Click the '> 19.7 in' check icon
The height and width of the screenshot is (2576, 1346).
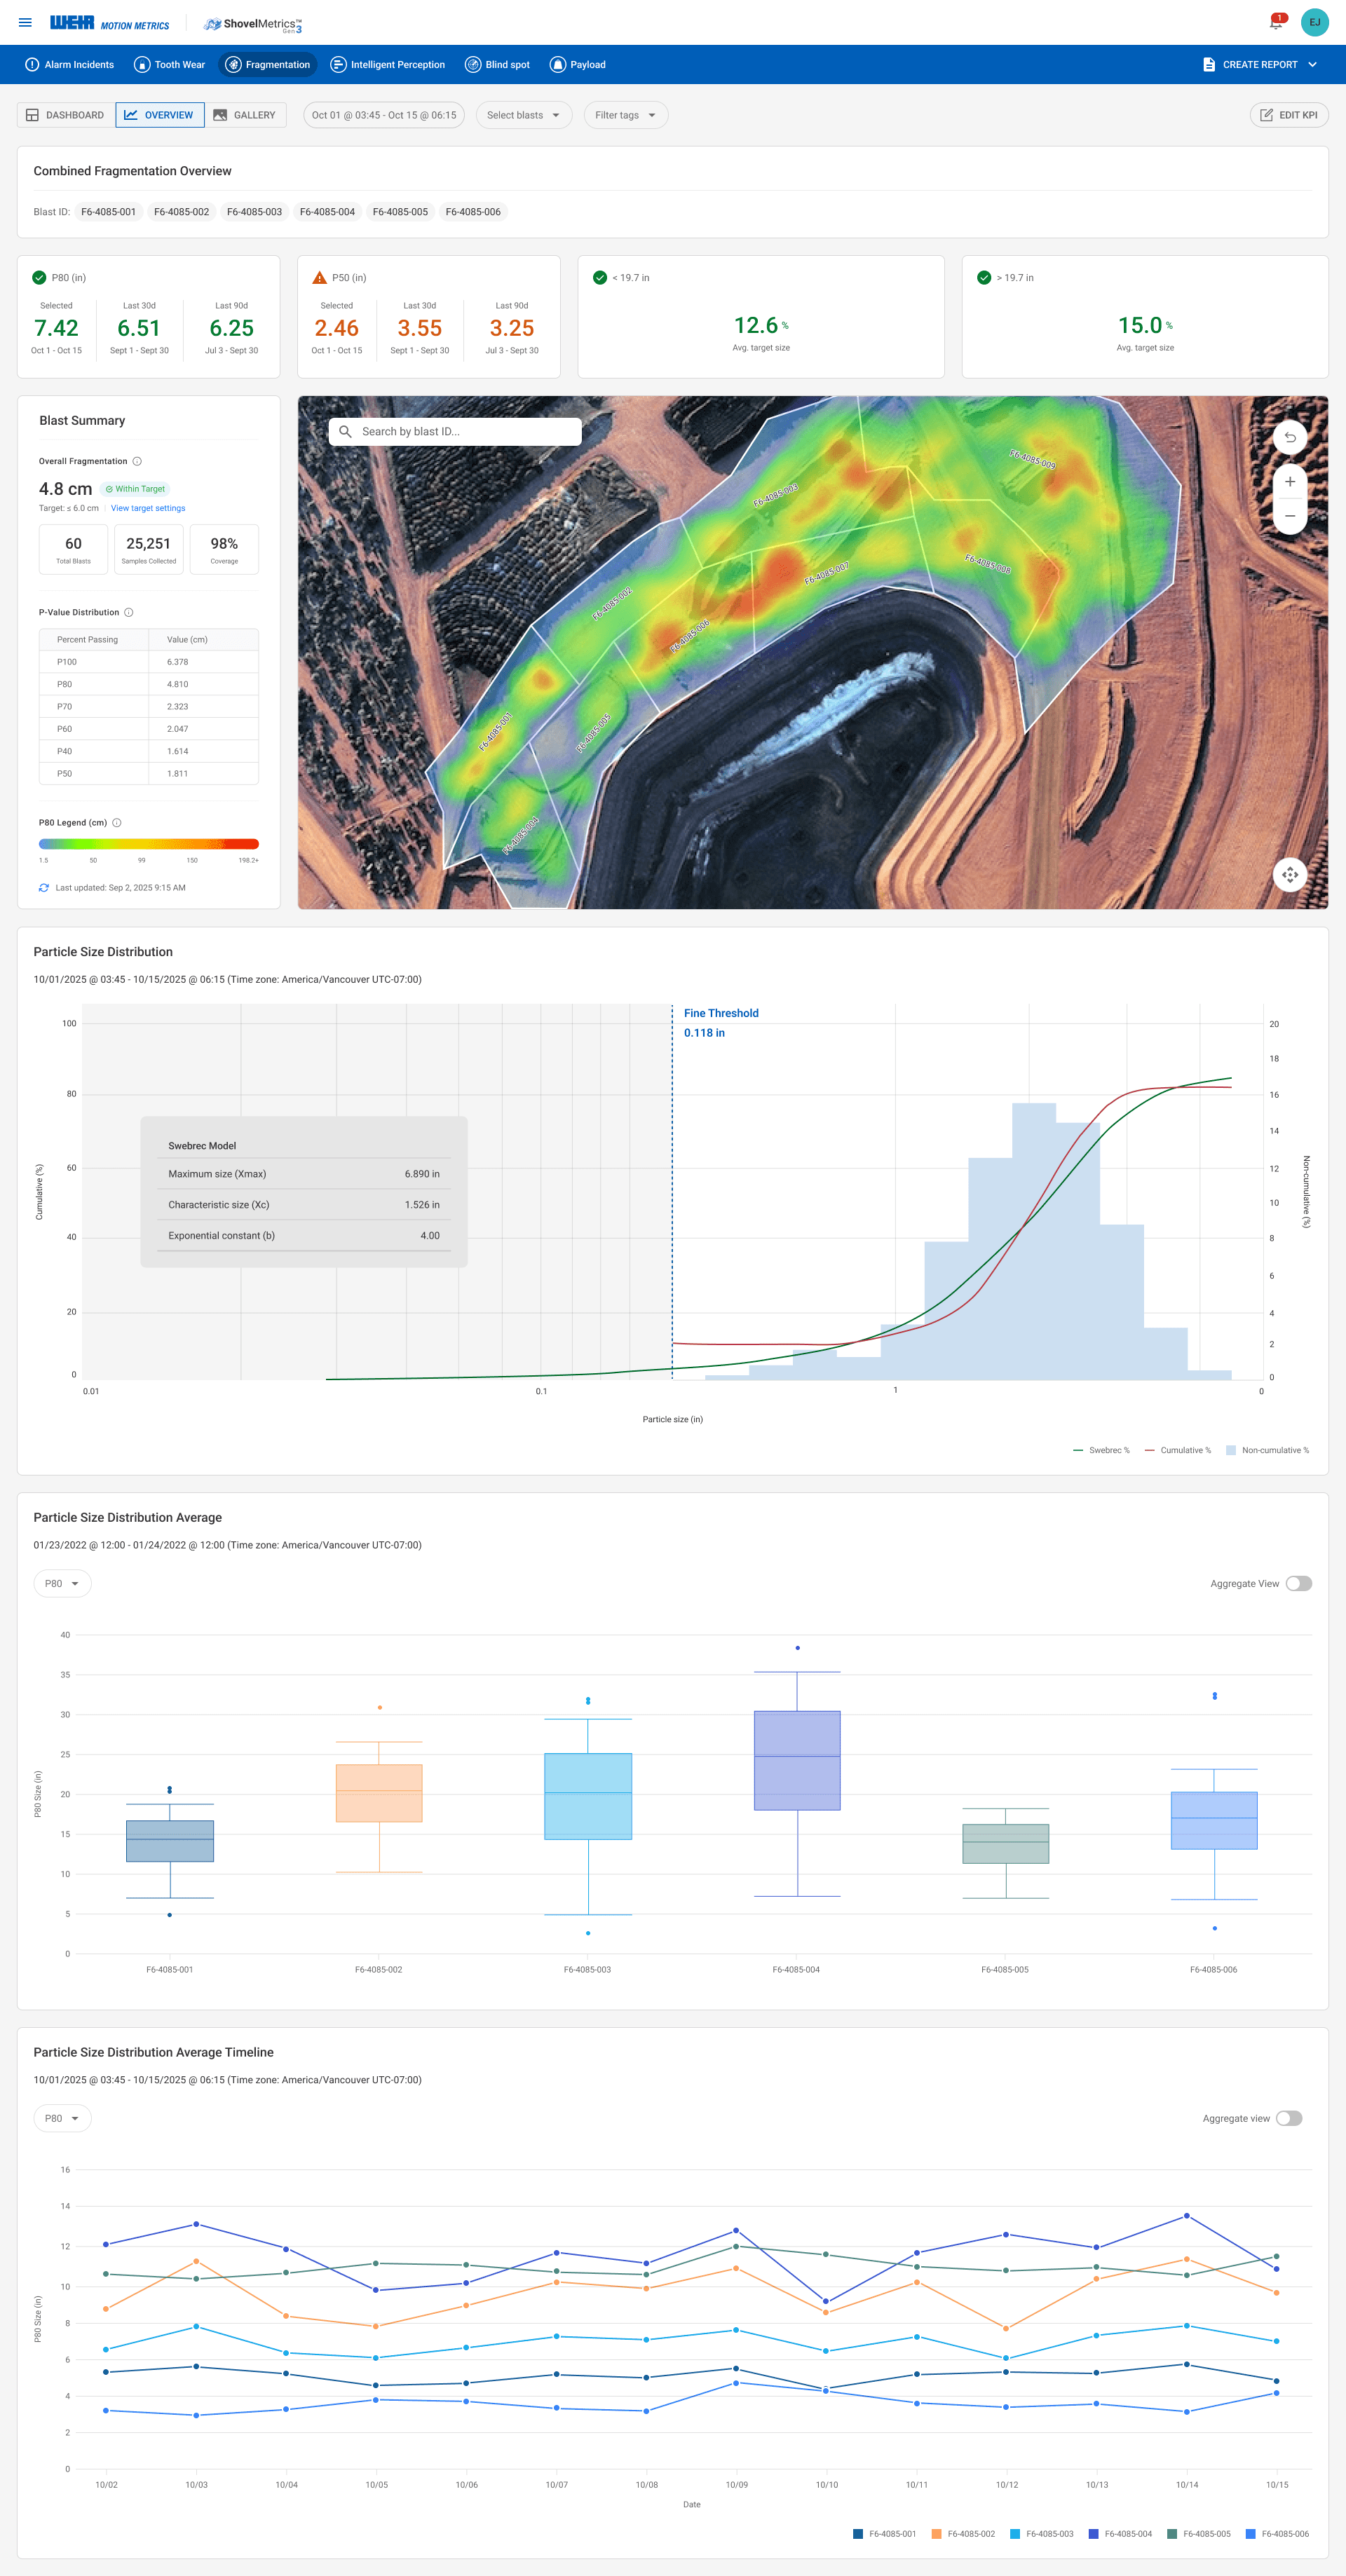[984, 278]
